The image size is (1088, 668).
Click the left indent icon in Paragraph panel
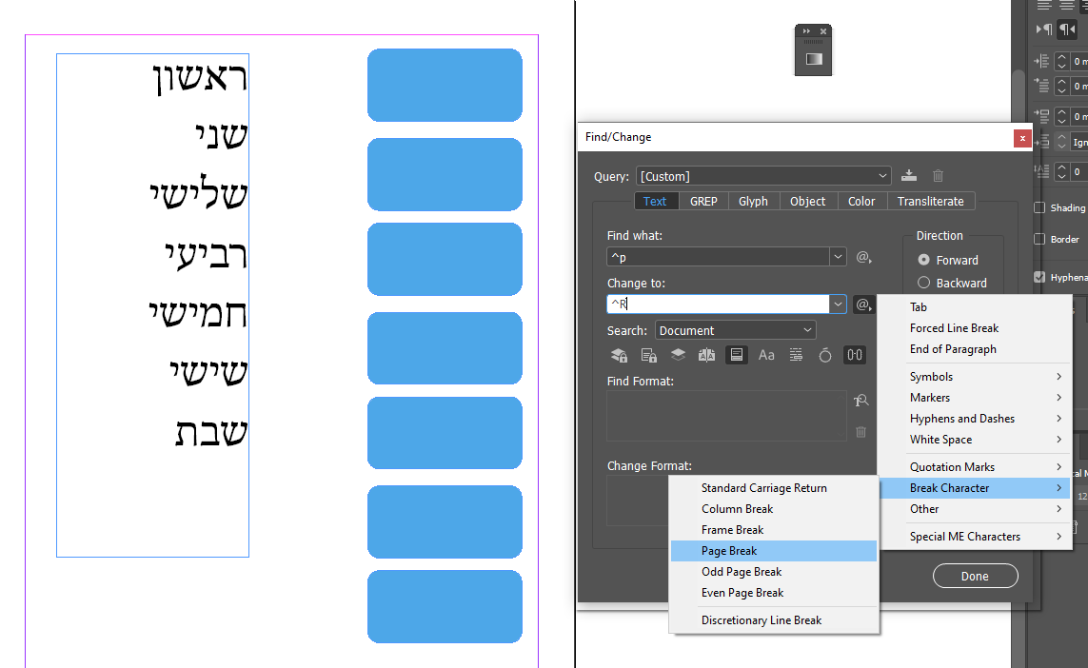point(1041,61)
